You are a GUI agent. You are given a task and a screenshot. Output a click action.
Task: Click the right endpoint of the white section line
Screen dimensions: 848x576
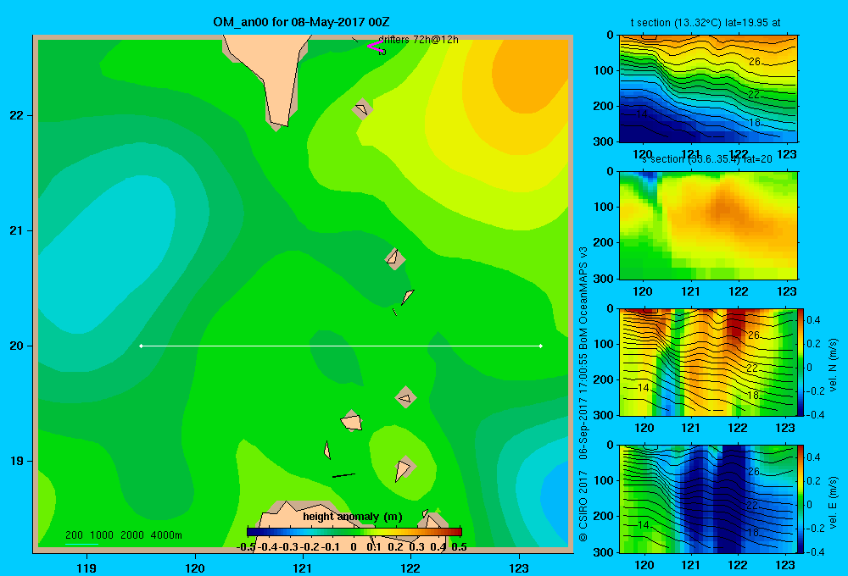click(x=541, y=346)
